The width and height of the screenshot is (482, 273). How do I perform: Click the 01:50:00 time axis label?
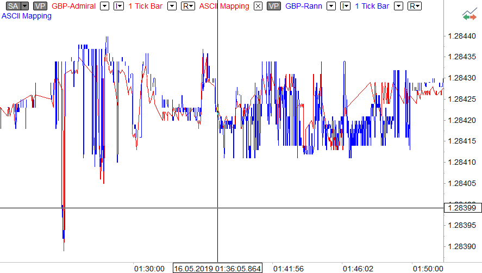click(x=428, y=269)
